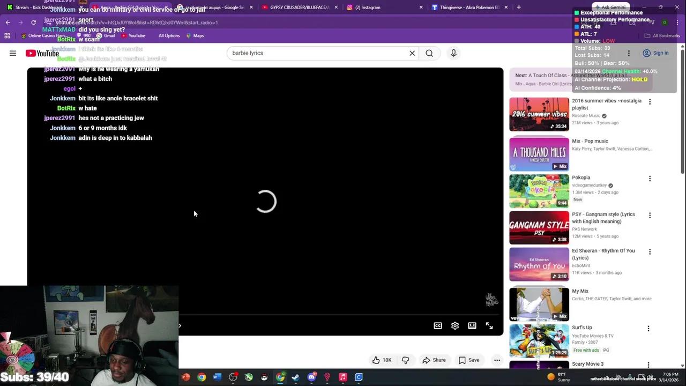Dislike the video

(x=406, y=360)
